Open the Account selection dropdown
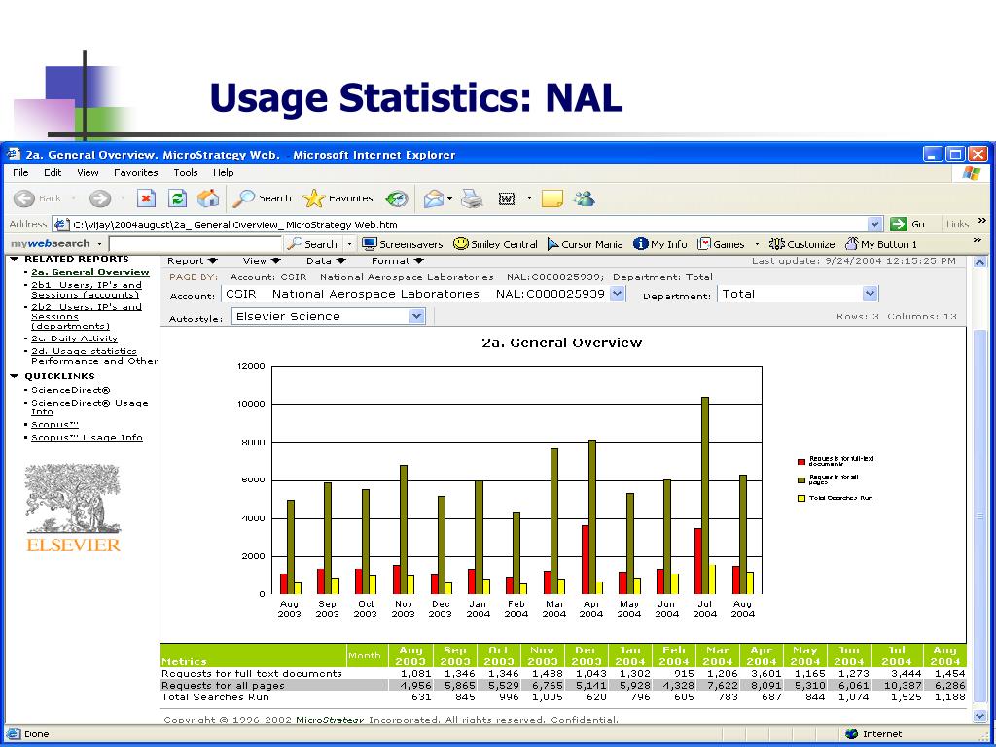The image size is (996, 747). [617, 294]
